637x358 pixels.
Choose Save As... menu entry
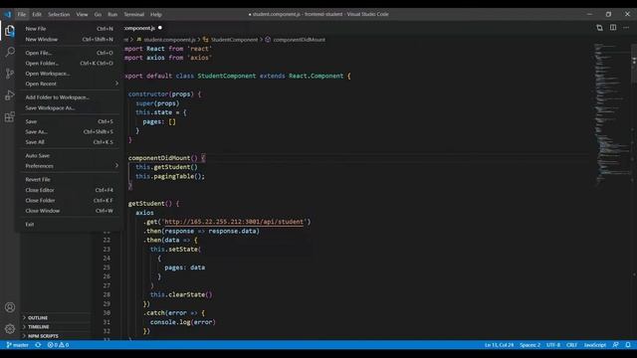coord(70,131)
